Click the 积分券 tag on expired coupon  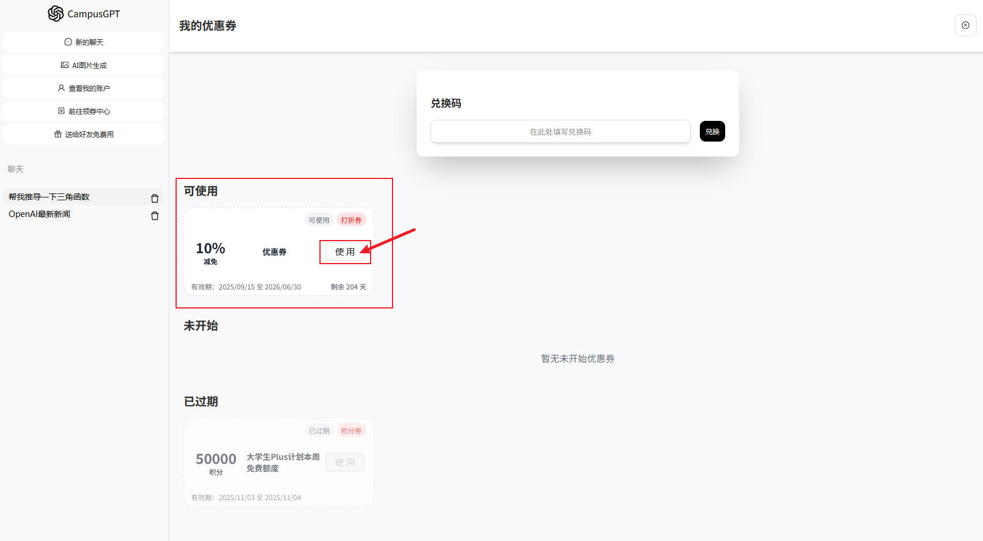pyautogui.click(x=351, y=430)
